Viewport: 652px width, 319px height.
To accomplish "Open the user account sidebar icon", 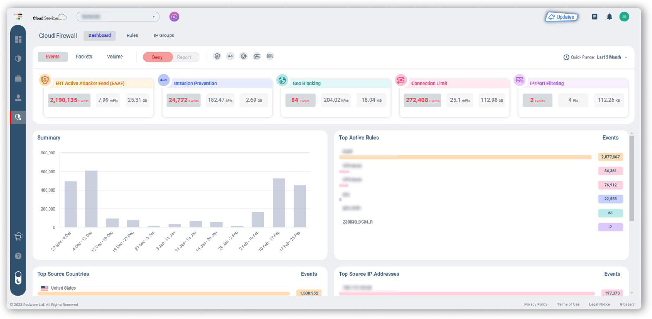I will tap(18, 98).
